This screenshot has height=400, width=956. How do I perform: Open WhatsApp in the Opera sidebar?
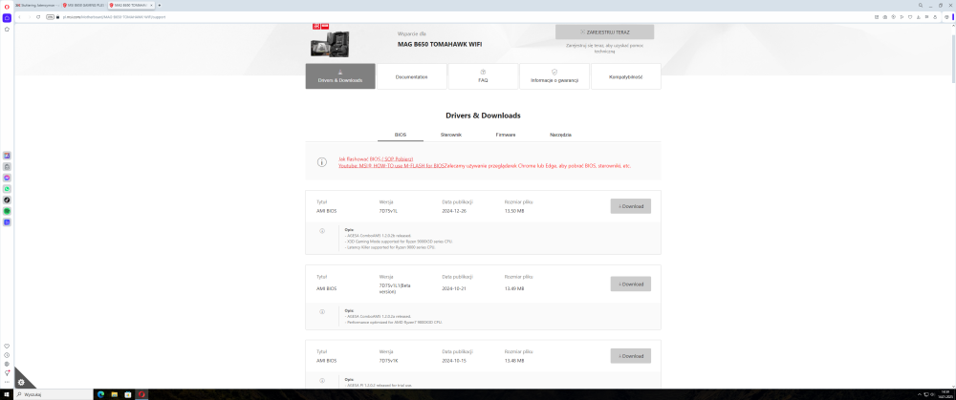7,189
